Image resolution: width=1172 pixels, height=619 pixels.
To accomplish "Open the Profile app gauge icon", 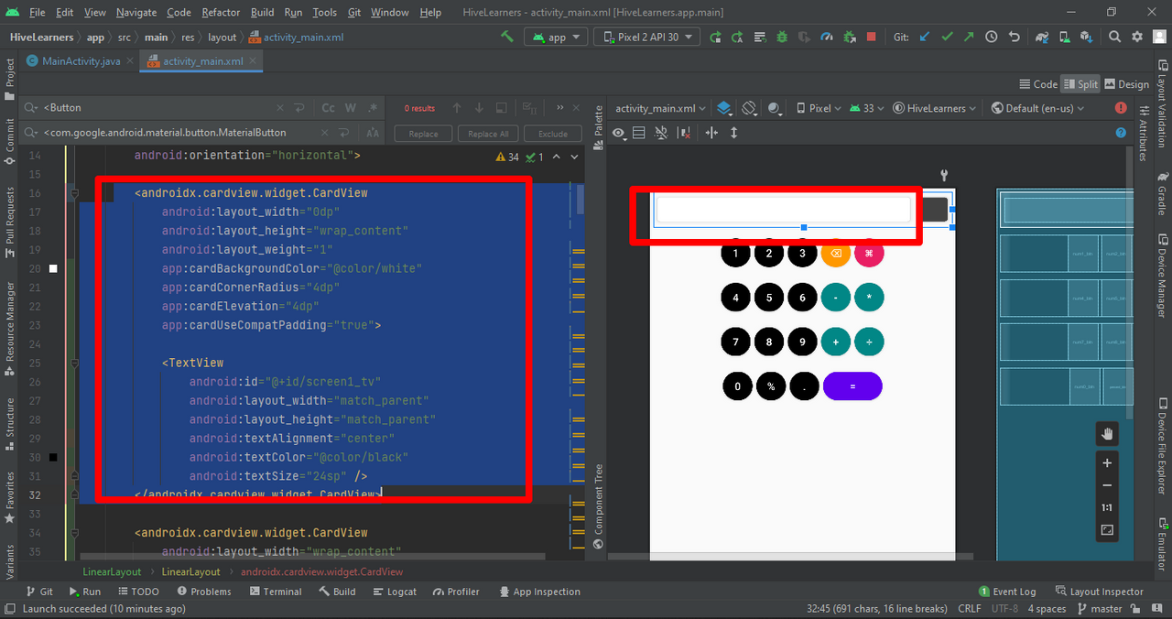I will [x=827, y=37].
